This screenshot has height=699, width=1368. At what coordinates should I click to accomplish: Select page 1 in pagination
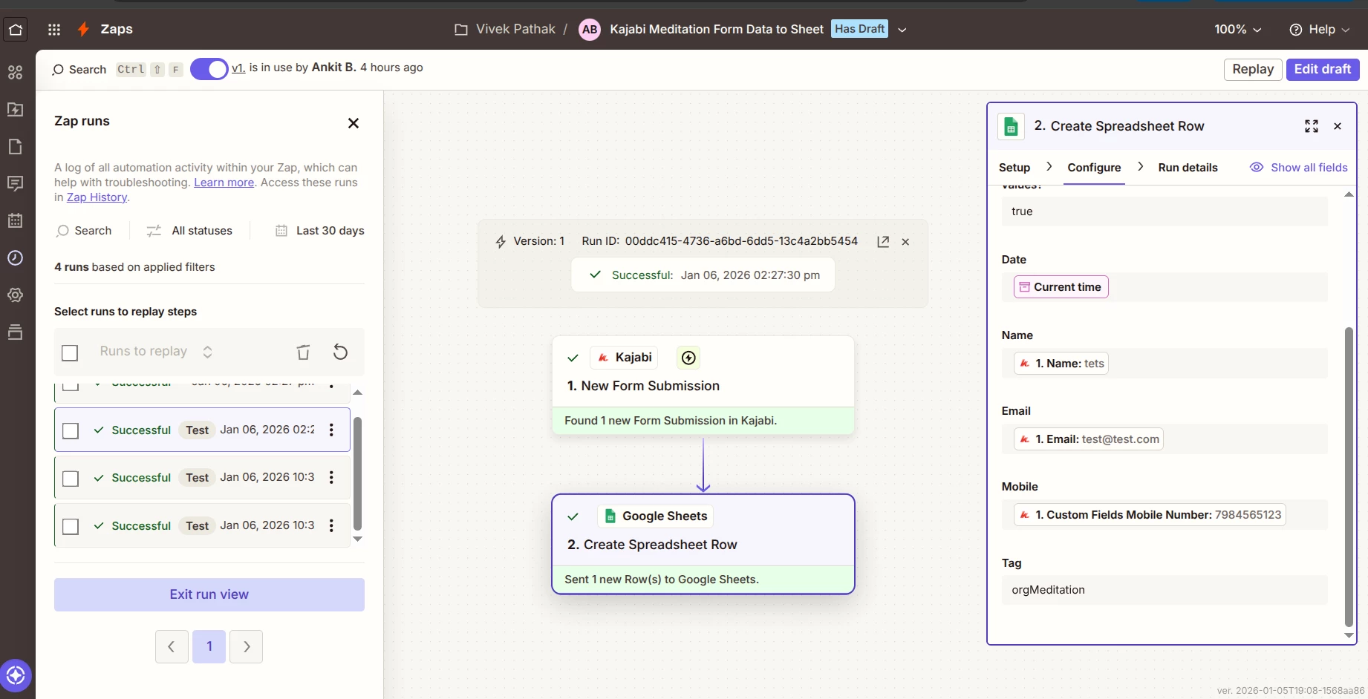pyautogui.click(x=209, y=646)
